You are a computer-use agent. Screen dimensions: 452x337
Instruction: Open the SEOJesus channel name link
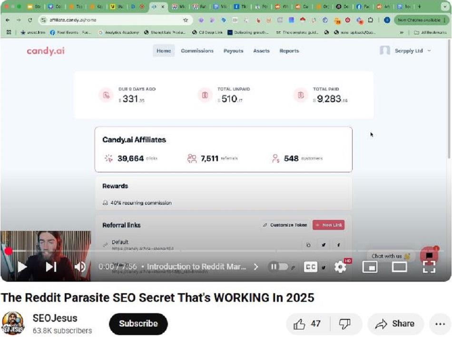55,318
